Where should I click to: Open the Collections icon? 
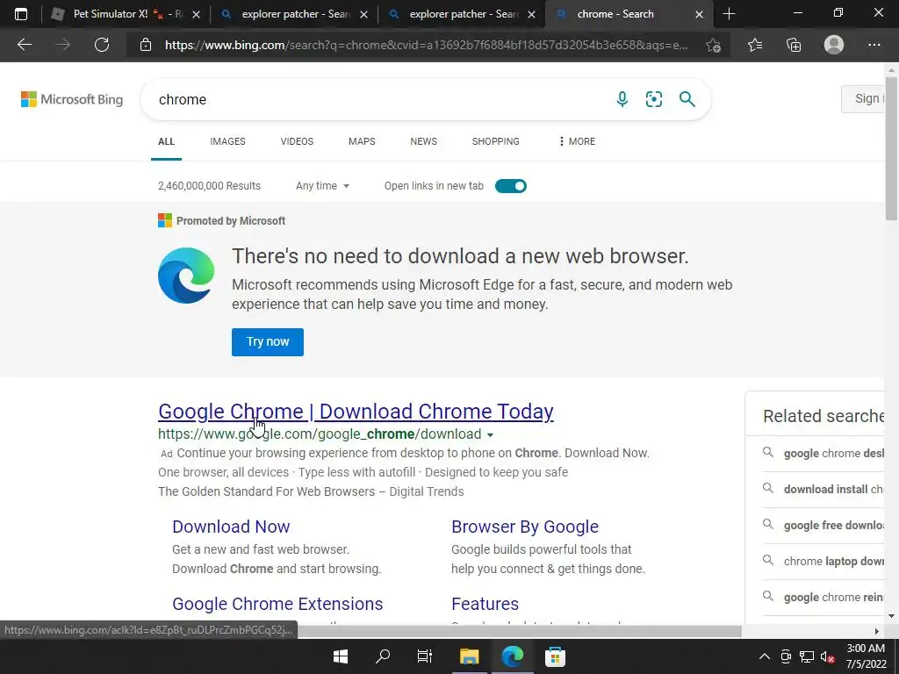click(x=794, y=45)
